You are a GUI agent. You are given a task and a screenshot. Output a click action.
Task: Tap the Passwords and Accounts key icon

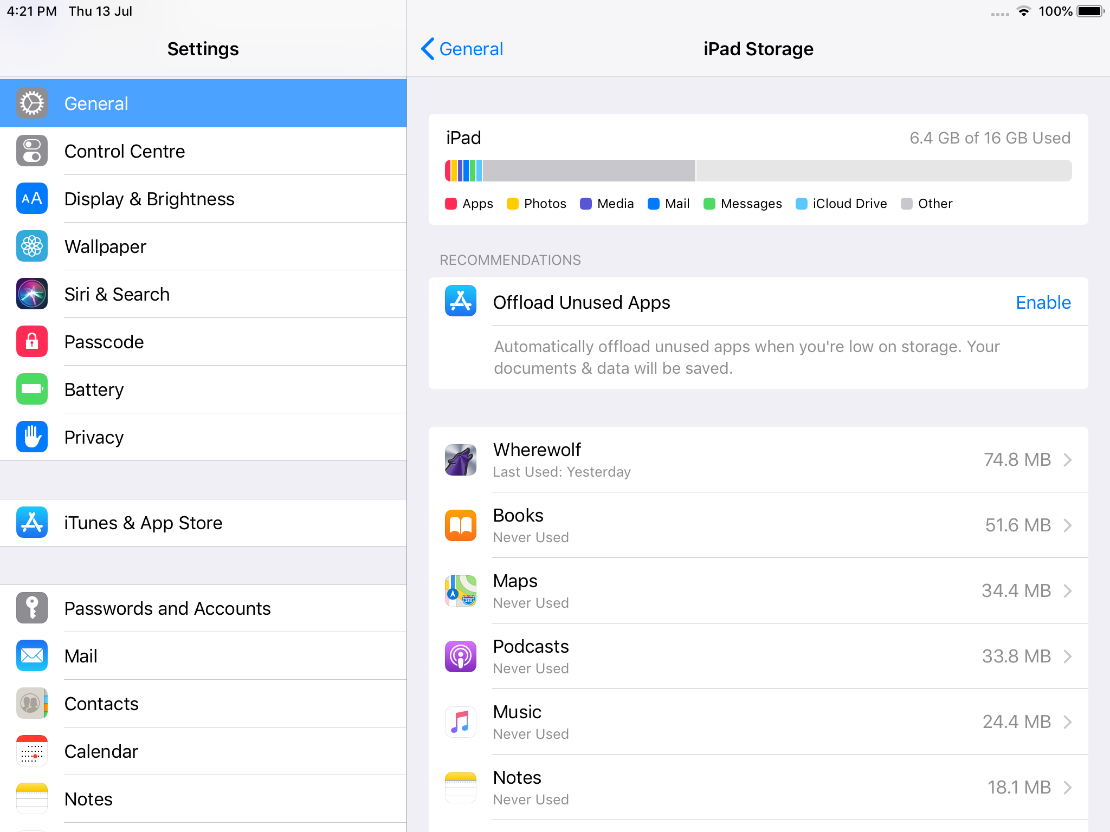[32, 608]
